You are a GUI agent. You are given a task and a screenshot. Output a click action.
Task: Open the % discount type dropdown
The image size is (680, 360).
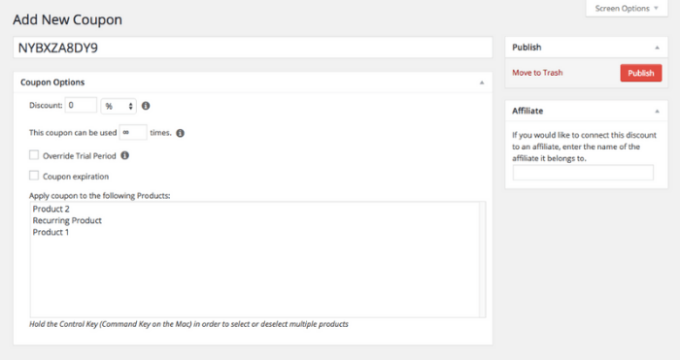coord(119,106)
